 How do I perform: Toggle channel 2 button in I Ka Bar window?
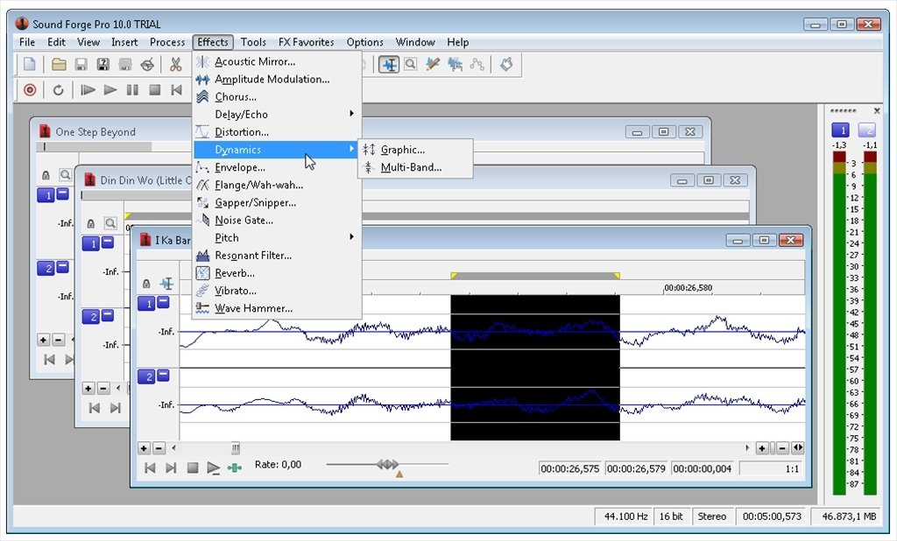coord(146,377)
